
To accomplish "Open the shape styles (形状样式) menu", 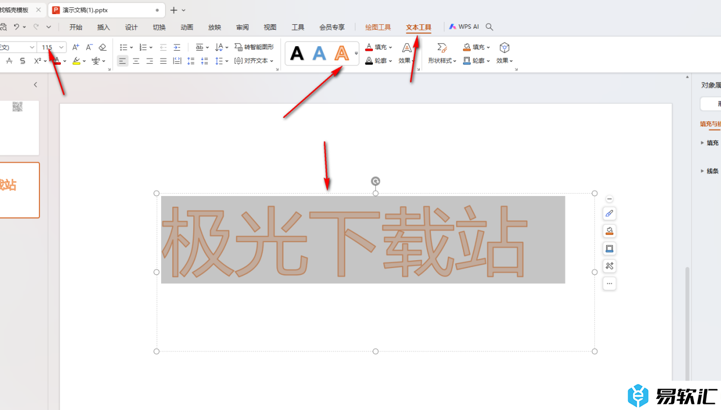I will pos(442,54).
